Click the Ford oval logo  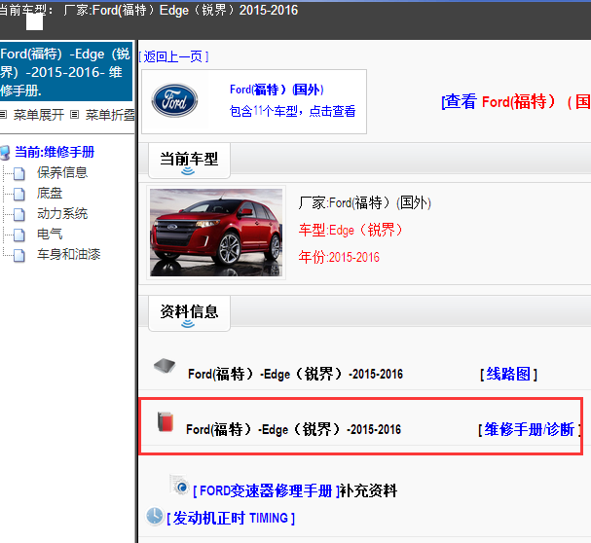(174, 100)
